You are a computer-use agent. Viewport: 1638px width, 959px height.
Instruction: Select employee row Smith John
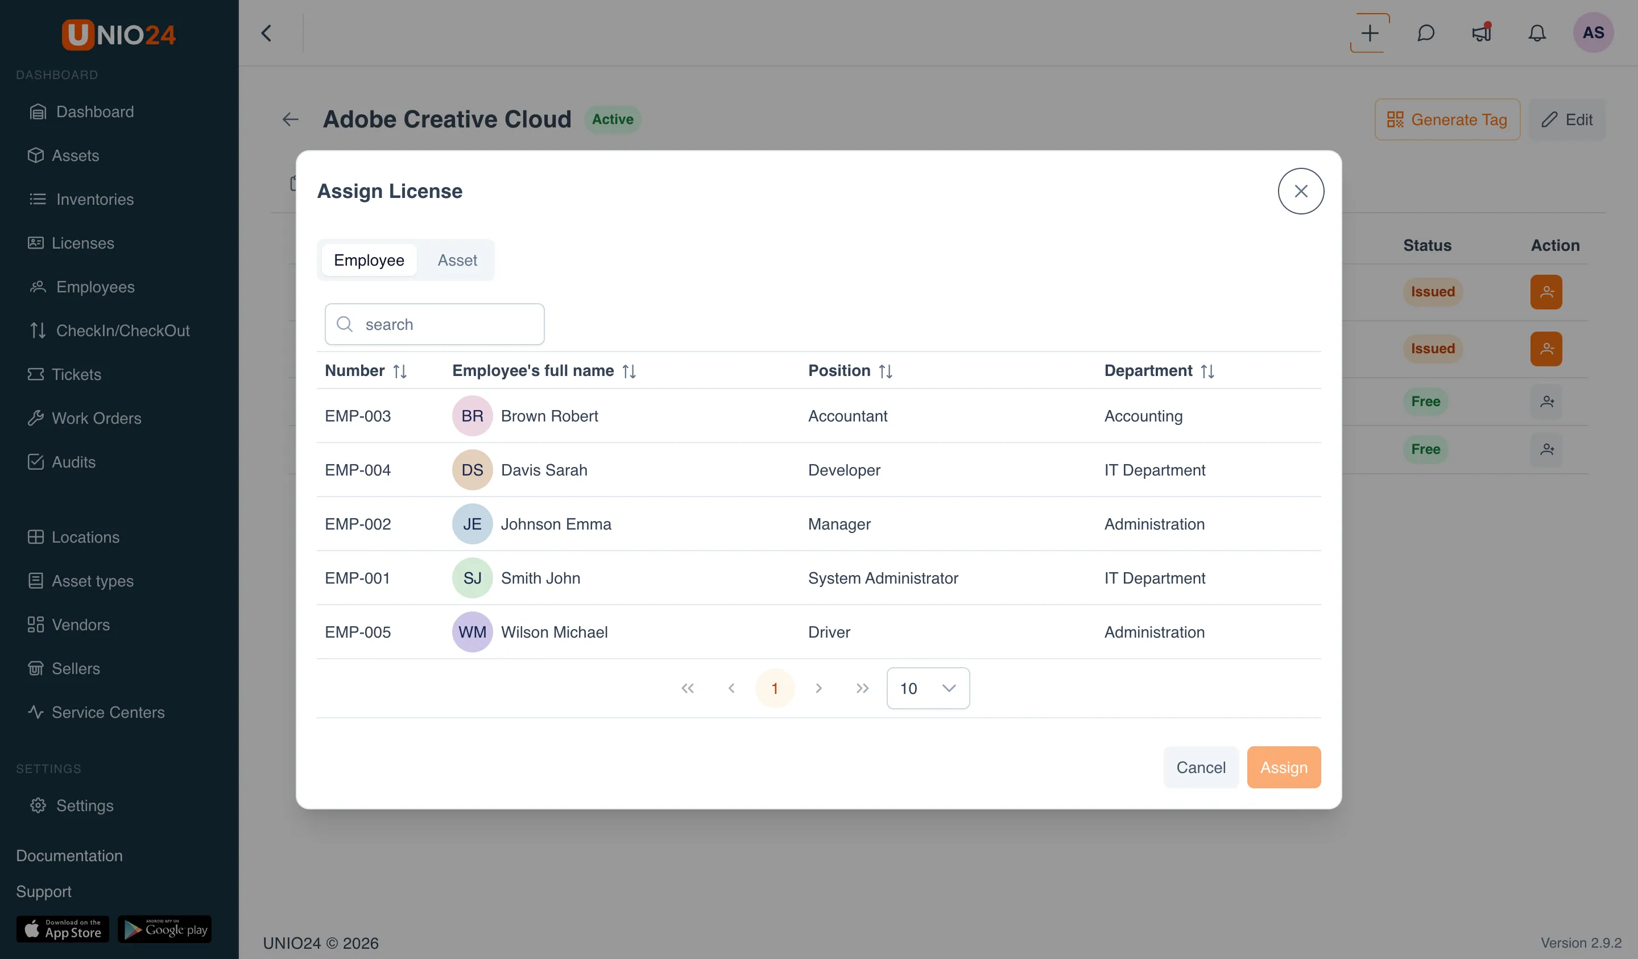(x=819, y=578)
